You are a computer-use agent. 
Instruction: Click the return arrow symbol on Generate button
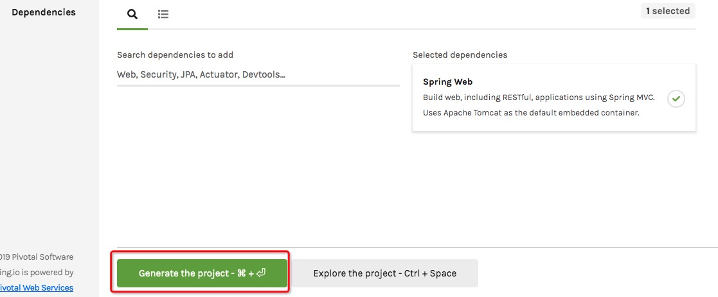pyautogui.click(x=261, y=273)
